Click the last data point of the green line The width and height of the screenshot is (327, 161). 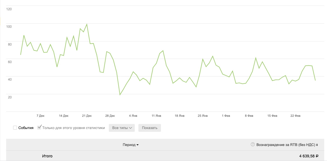point(315,80)
